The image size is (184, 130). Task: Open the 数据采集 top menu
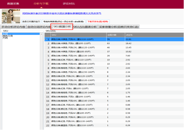pos(13,4)
